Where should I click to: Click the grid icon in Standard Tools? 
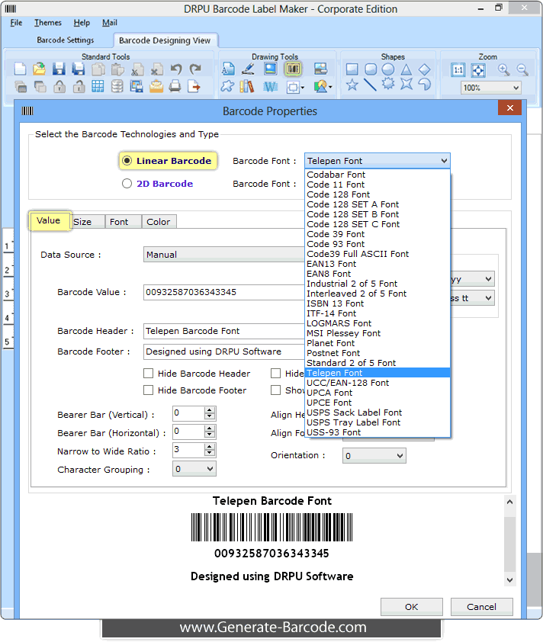click(98, 86)
